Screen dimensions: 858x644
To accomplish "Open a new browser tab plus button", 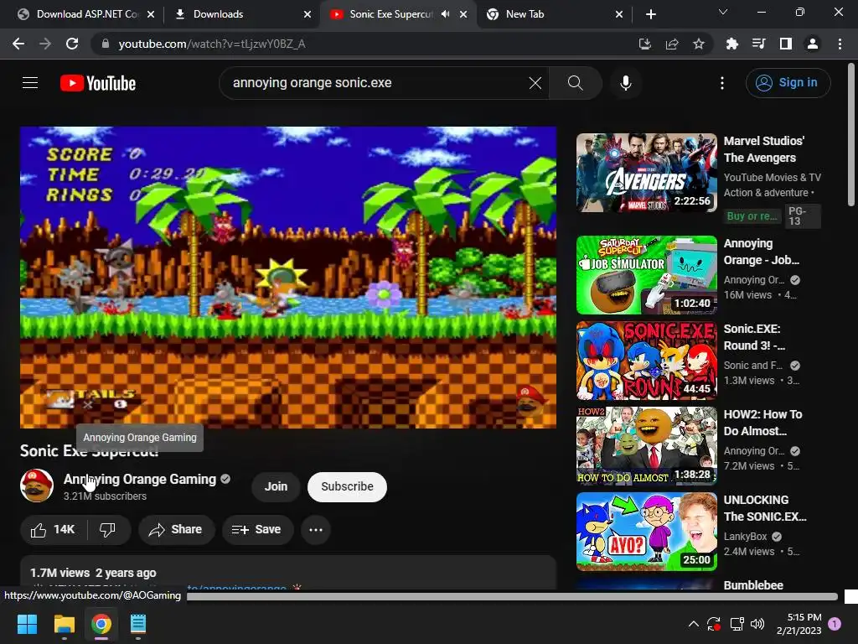I will point(650,14).
